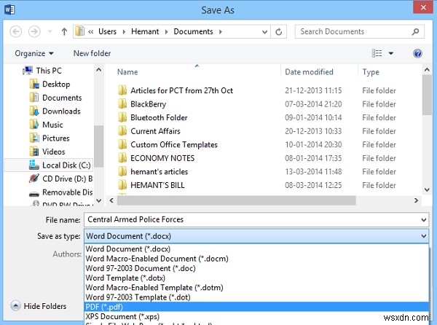This screenshot has width=437, height=325.
Task: Click file list scroll down arrow
Action: pyautogui.click(x=427, y=189)
